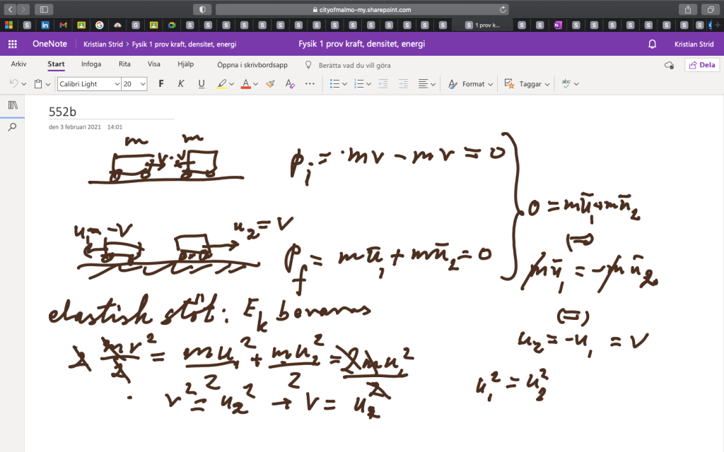Click Öppna i skrivbordsapp

pos(252,65)
